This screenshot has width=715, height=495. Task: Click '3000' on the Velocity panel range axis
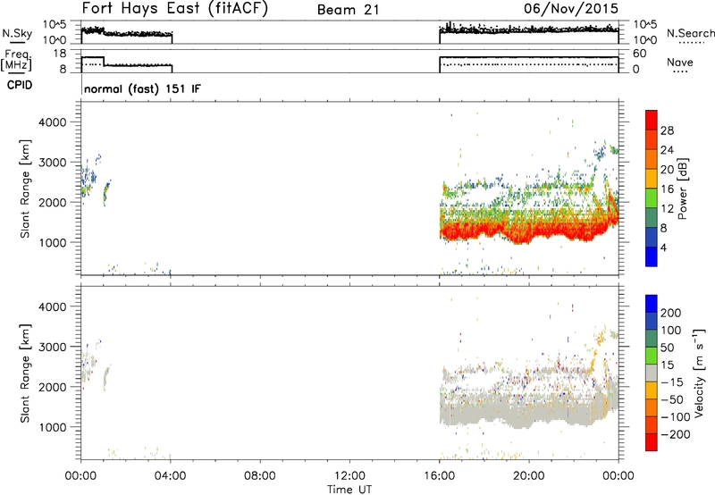coord(52,347)
